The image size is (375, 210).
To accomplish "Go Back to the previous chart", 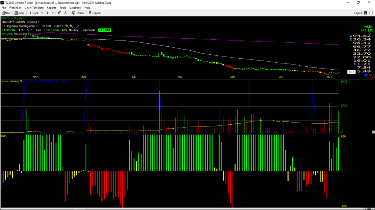I will pos(34,13).
